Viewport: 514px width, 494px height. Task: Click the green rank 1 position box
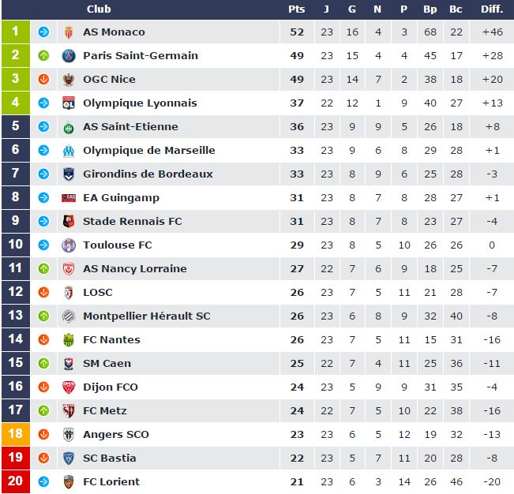coord(16,32)
